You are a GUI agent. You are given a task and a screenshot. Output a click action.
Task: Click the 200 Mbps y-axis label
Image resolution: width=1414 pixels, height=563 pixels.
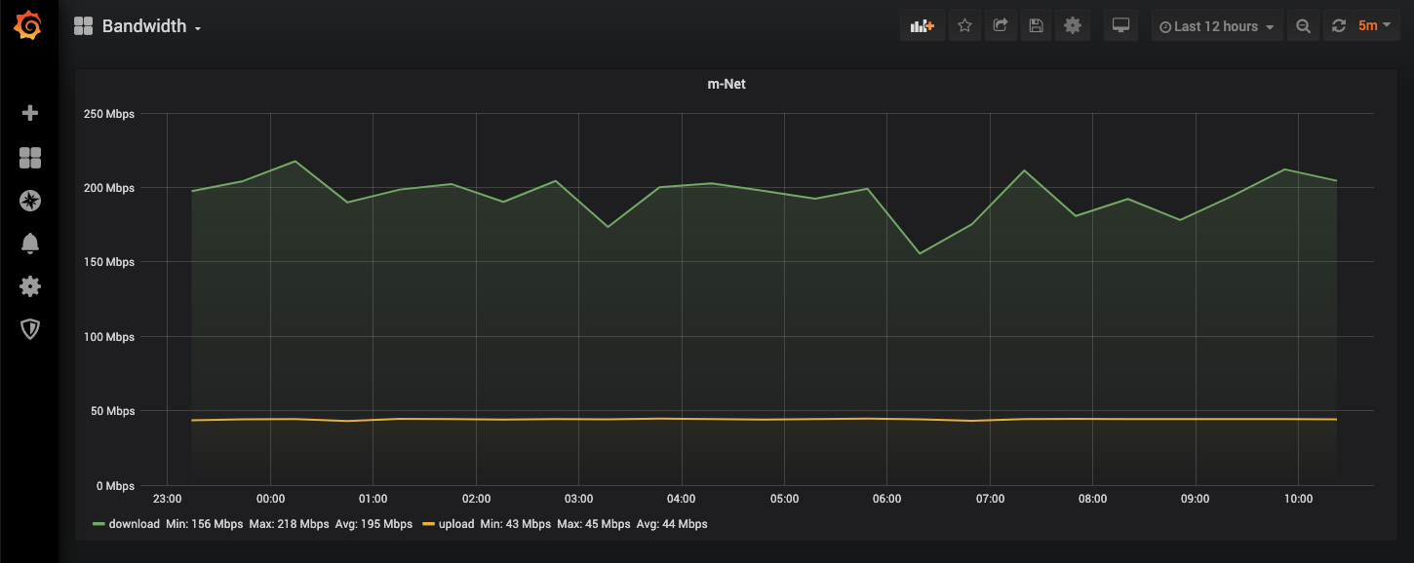108,188
